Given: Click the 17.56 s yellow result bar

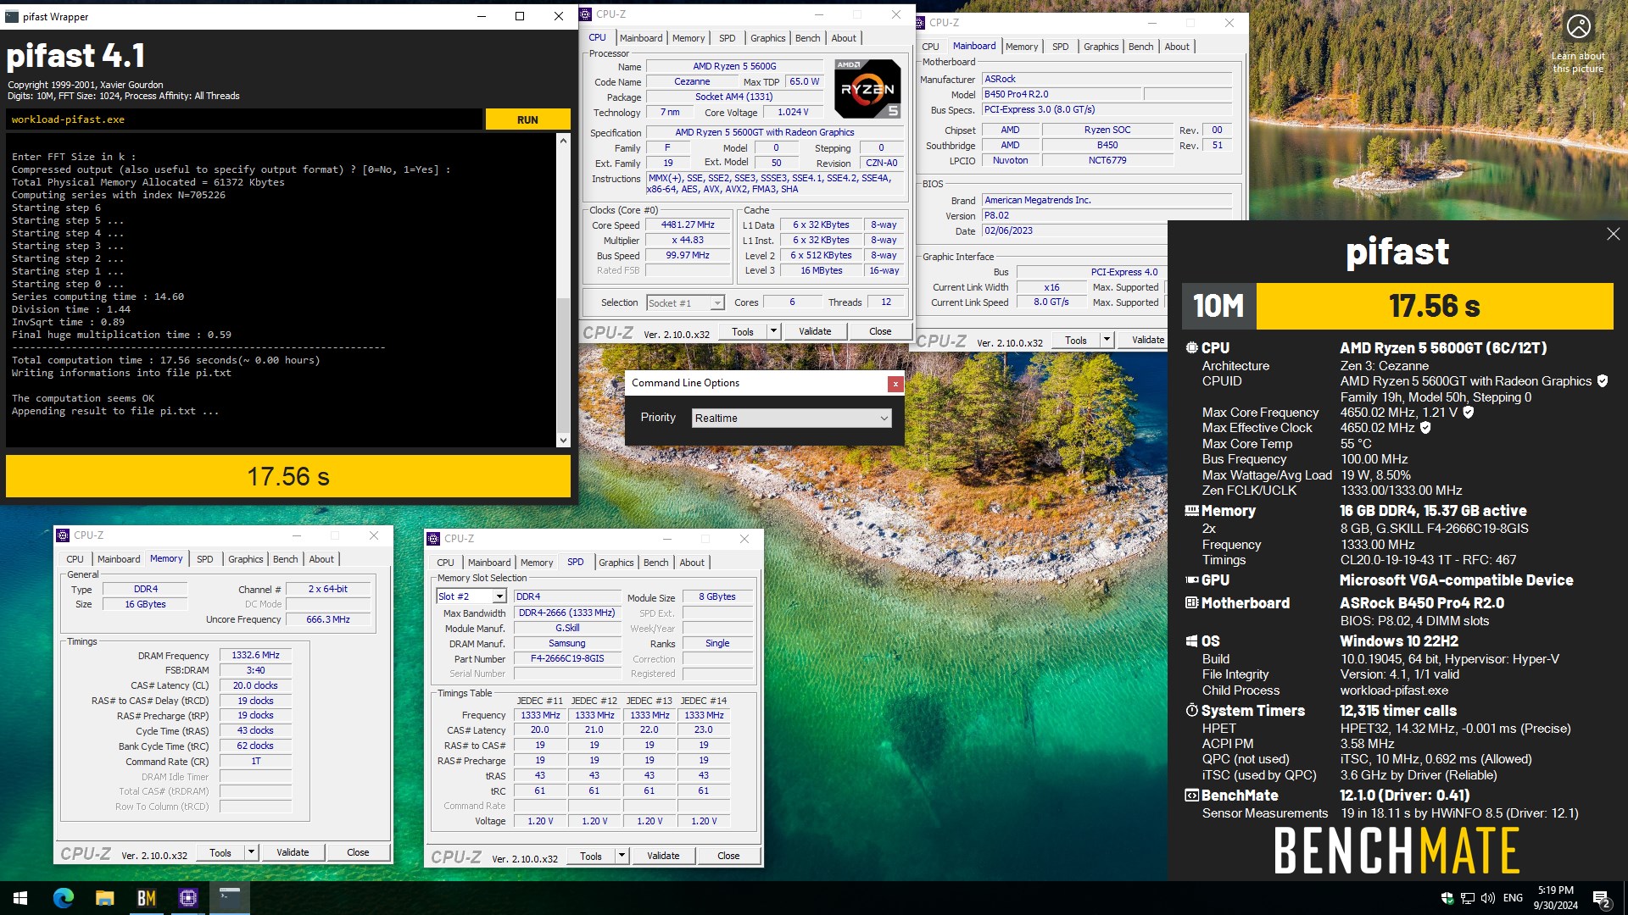Looking at the screenshot, I should coord(288,477).
